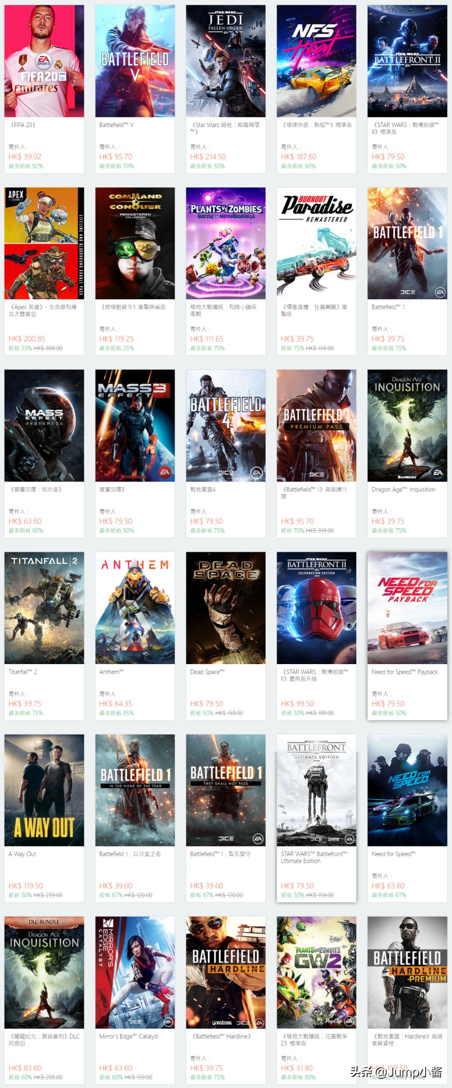Select the Star Wars Jedi Fallen Order cover
The width and height of the screenshot is (452, 1088).
click(226, 61)
